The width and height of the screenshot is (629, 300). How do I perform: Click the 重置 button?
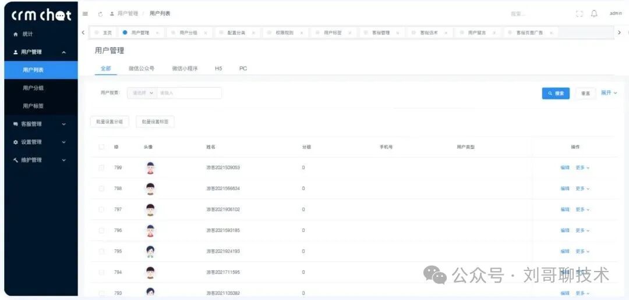[586, 94]
